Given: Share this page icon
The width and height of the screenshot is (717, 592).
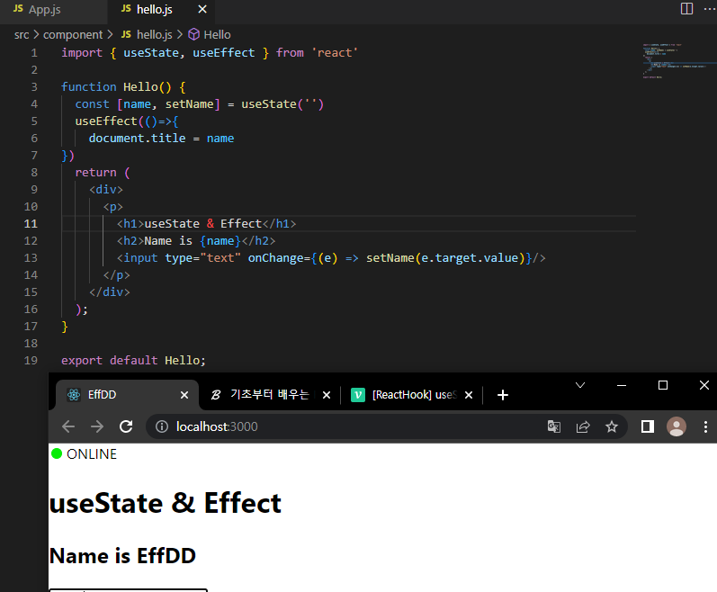Looking at the screenshot, I should [x=583, y=427].
